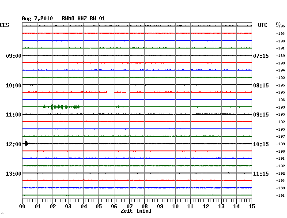Click minute tick label 05 on axis
The image size is (287, 218).
tap(98, 207)
